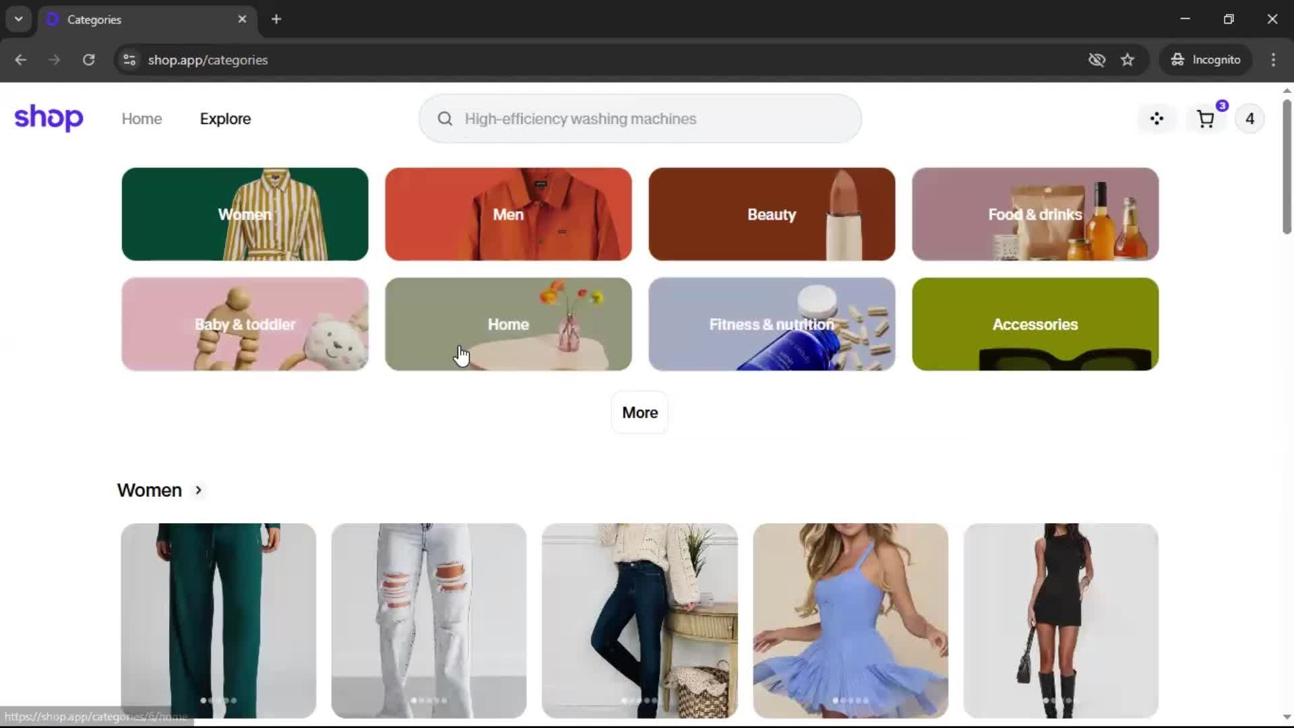
Task: Click the four-dots apps icon
Action: 1157,119
